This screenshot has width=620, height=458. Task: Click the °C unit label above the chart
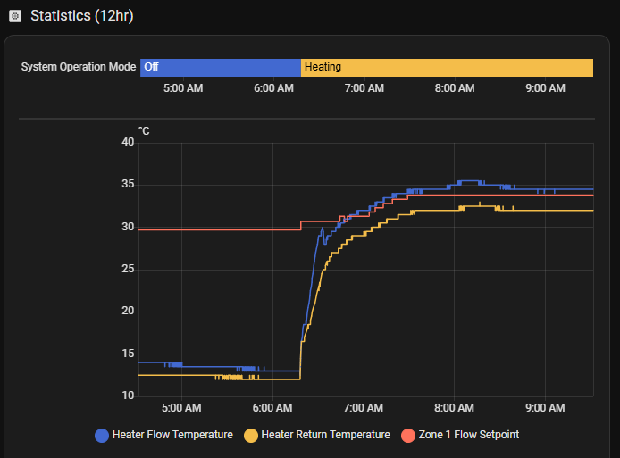pos(144,131)
